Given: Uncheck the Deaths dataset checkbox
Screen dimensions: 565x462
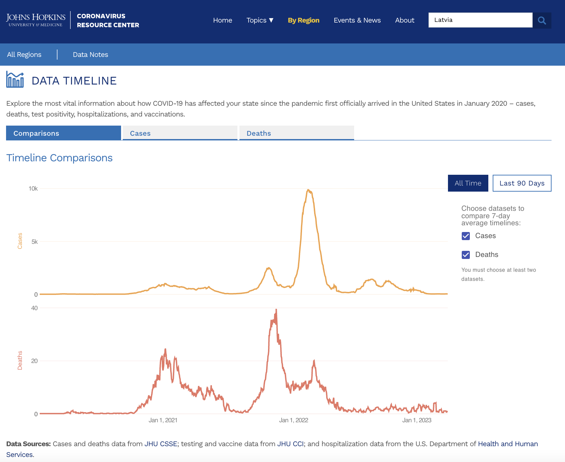Looking at the screenshot, I should tap(466, 255).
